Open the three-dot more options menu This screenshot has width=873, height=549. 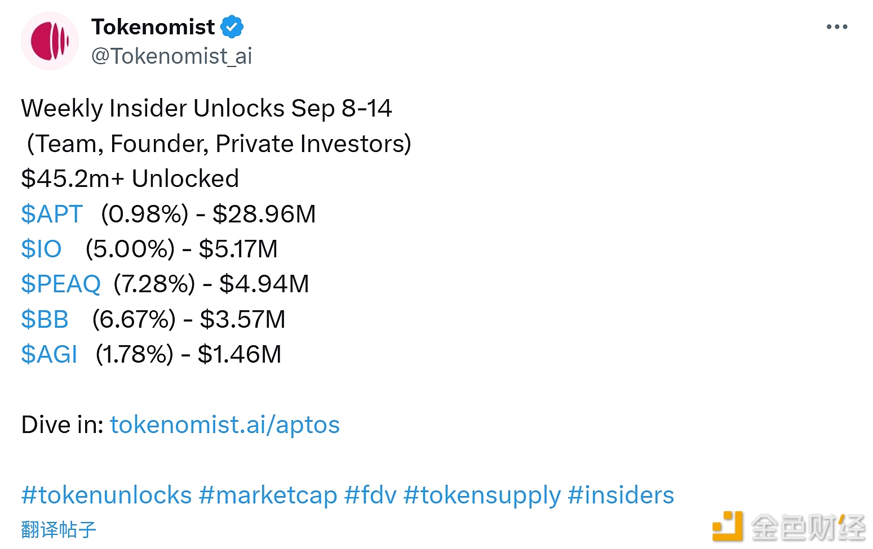(836, 26)
